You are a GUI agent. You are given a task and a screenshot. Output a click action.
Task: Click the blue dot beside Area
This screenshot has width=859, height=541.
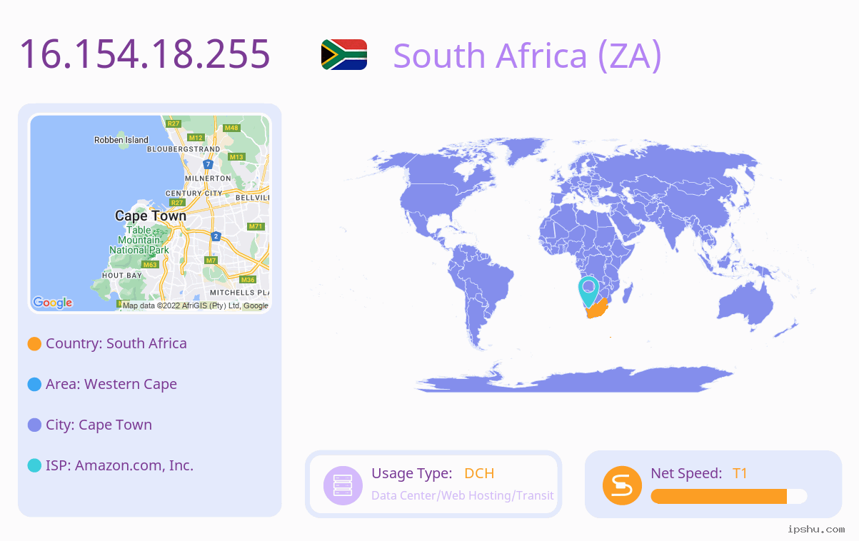coord(34,385)
